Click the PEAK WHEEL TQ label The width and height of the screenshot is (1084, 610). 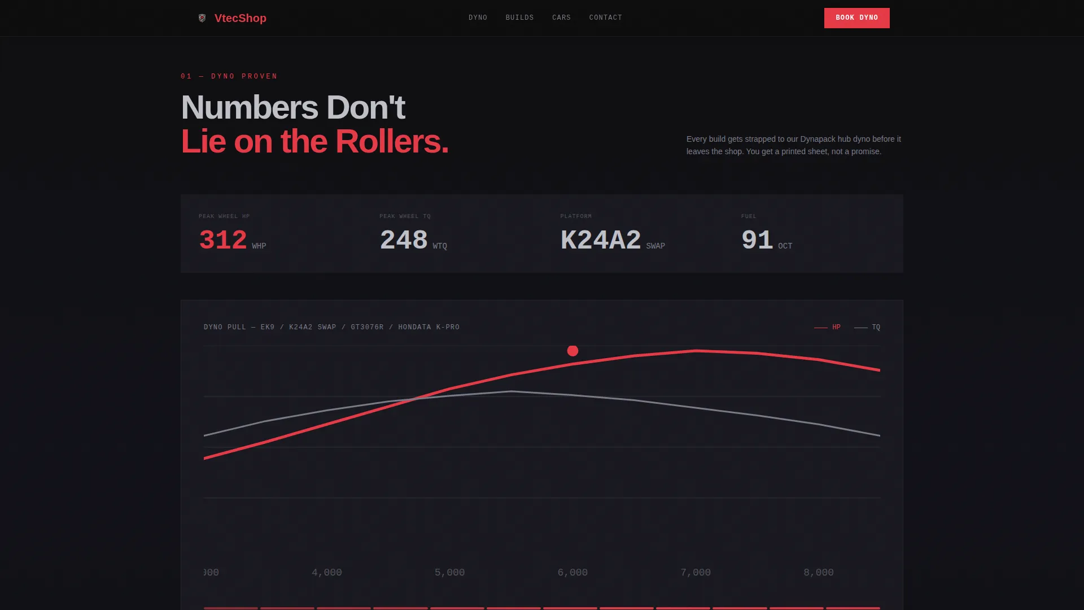(x=405, y=216)
